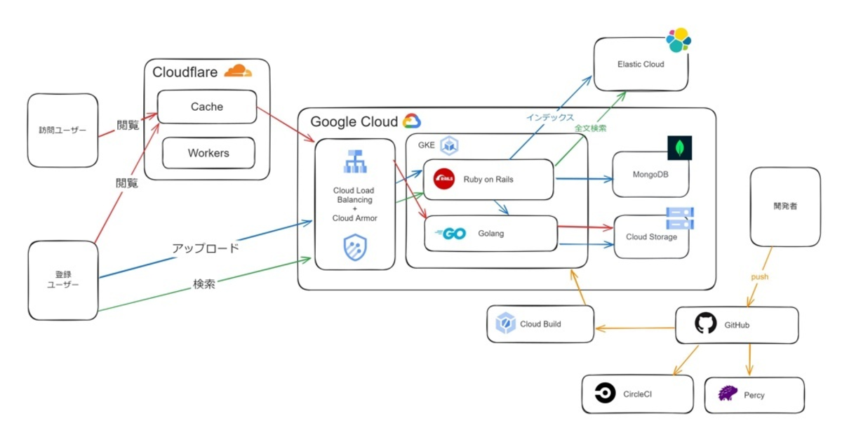Select 閲覧 label on the 訪問ユーザー arrow
Viewport: 842px width, 442px height.
click(128, 126)
